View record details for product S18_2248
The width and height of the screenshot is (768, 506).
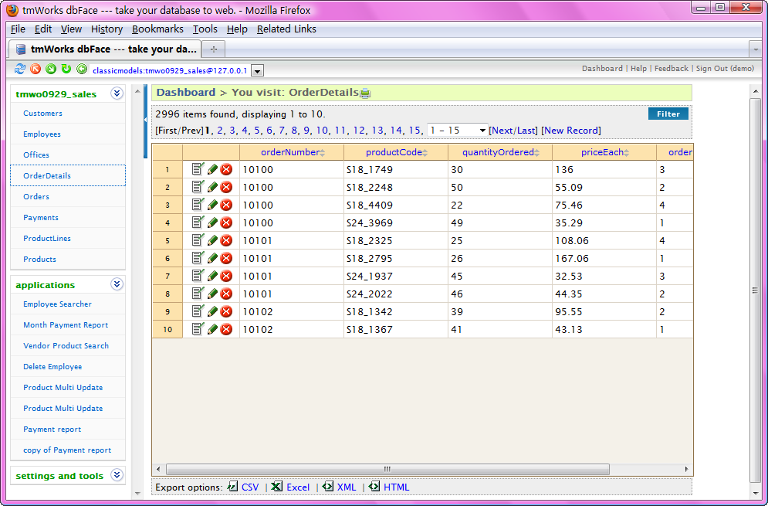198,187
